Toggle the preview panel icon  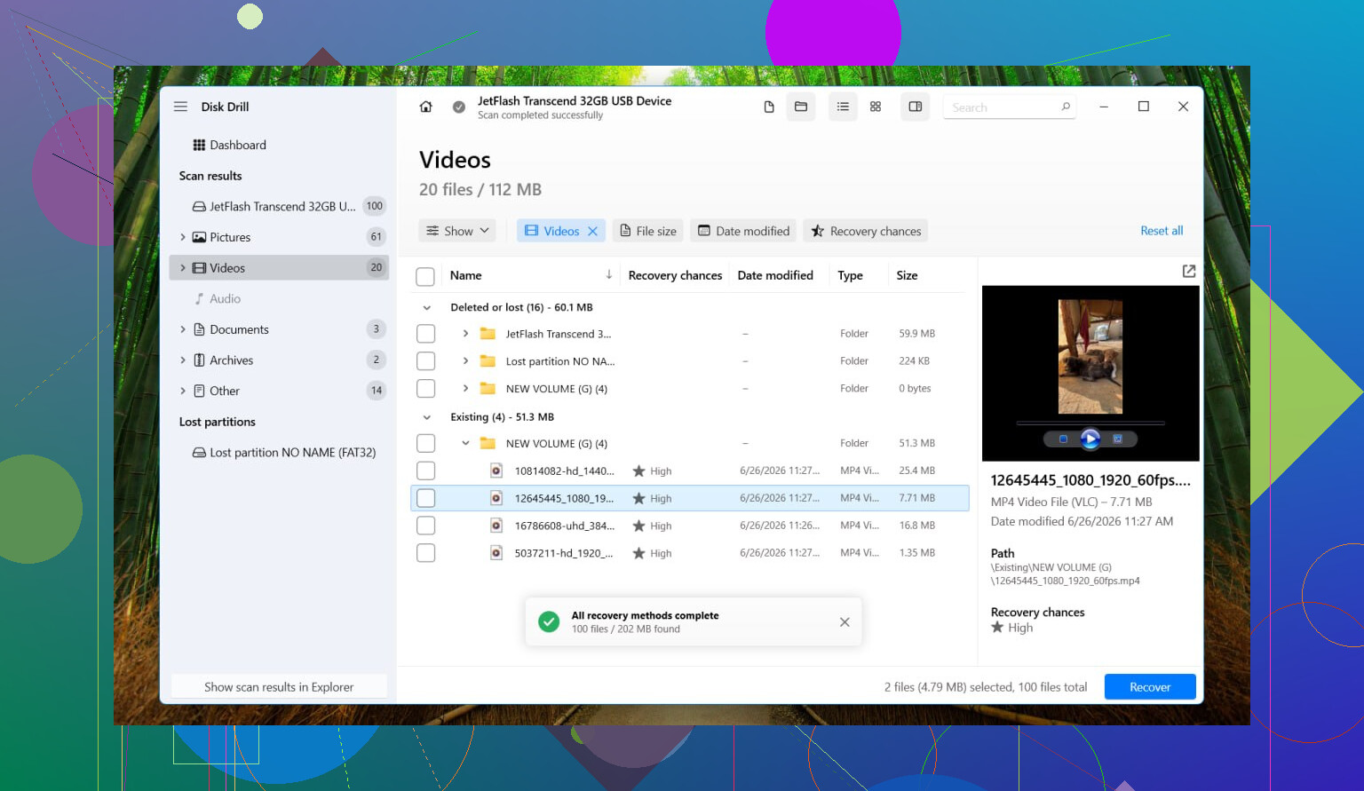point(915,107)
